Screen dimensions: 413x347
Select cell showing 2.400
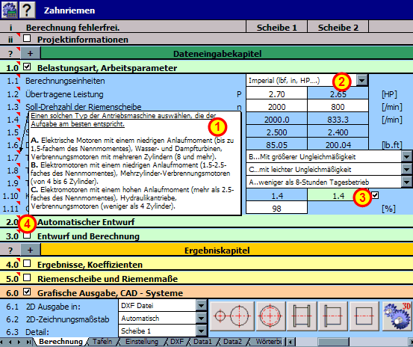(x=338, y=132)
